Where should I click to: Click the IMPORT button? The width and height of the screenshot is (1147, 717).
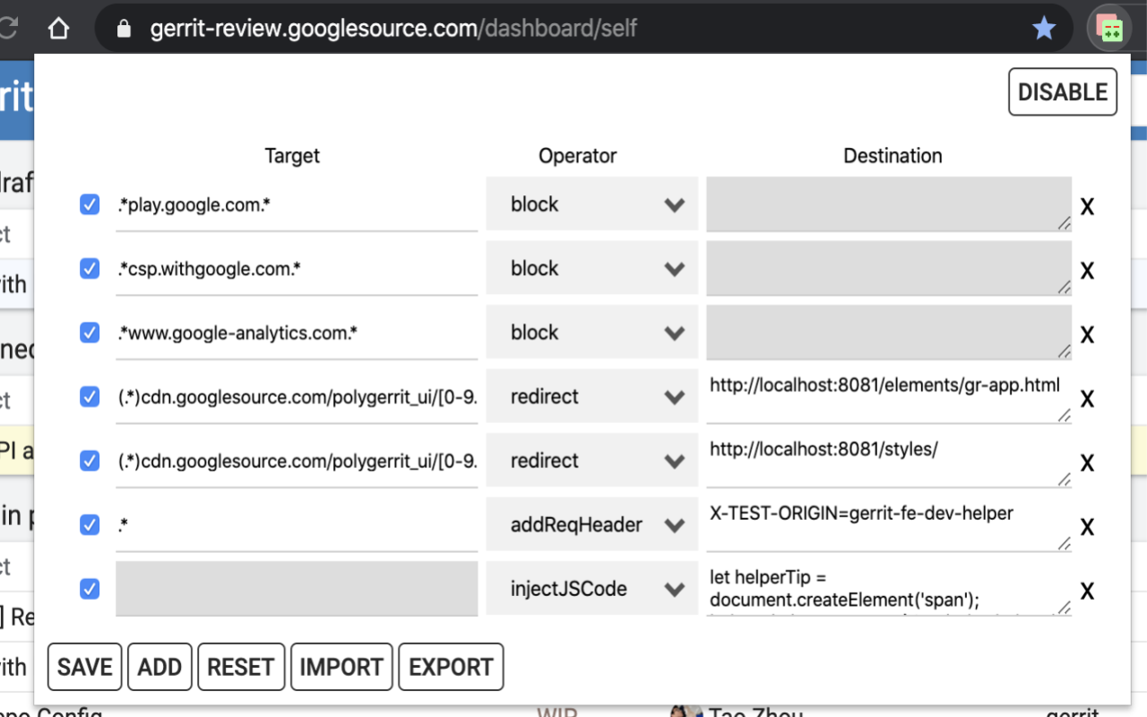click(x=341, y=667)
